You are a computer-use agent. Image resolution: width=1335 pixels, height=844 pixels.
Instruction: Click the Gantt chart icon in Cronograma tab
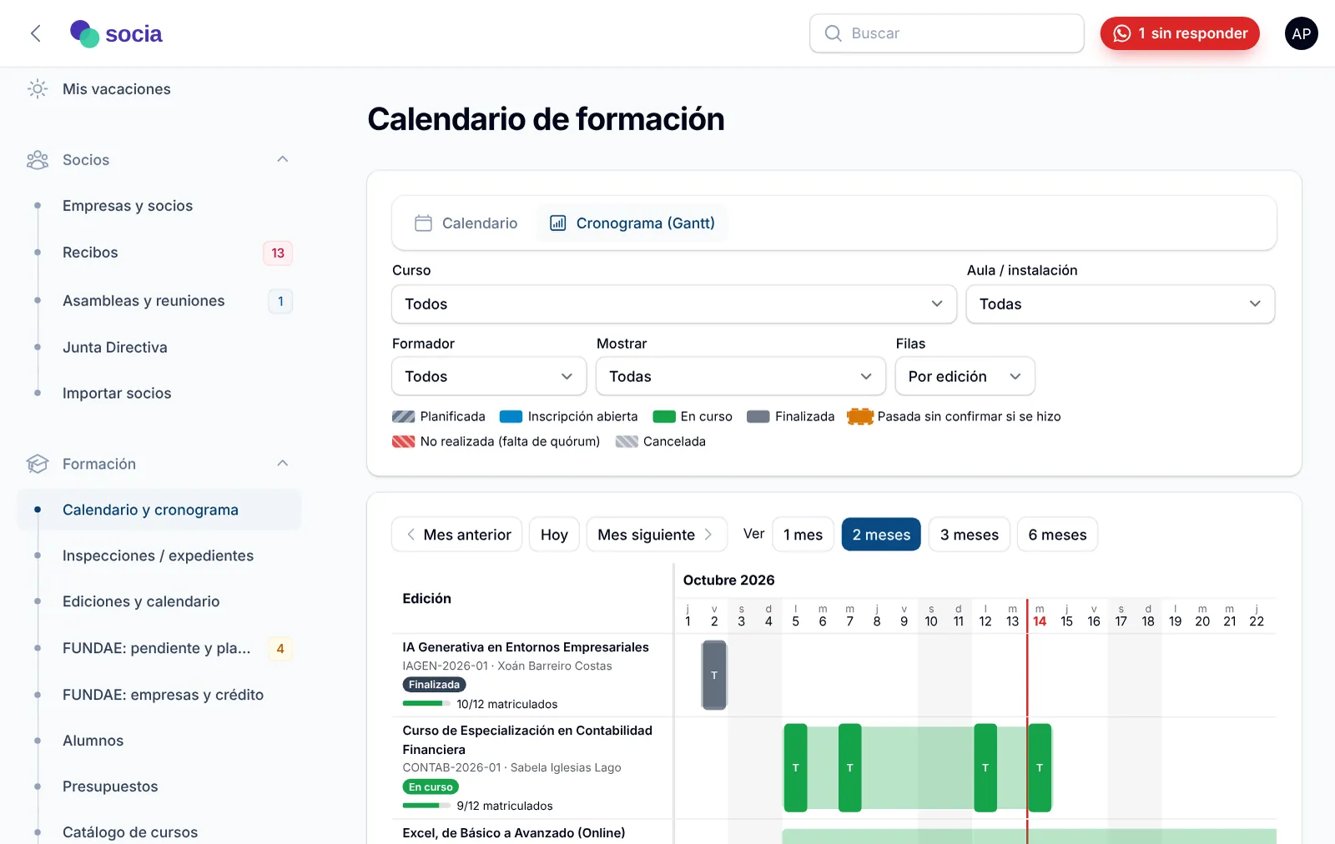tap(558, 224)
